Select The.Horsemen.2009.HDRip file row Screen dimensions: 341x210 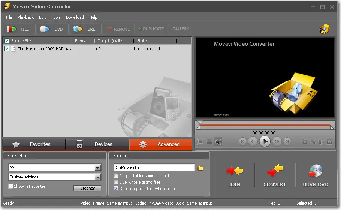pos(97,49)
